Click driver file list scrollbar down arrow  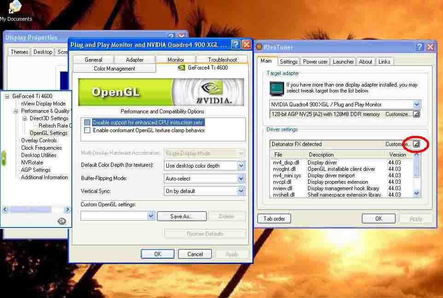click(416, 193)
